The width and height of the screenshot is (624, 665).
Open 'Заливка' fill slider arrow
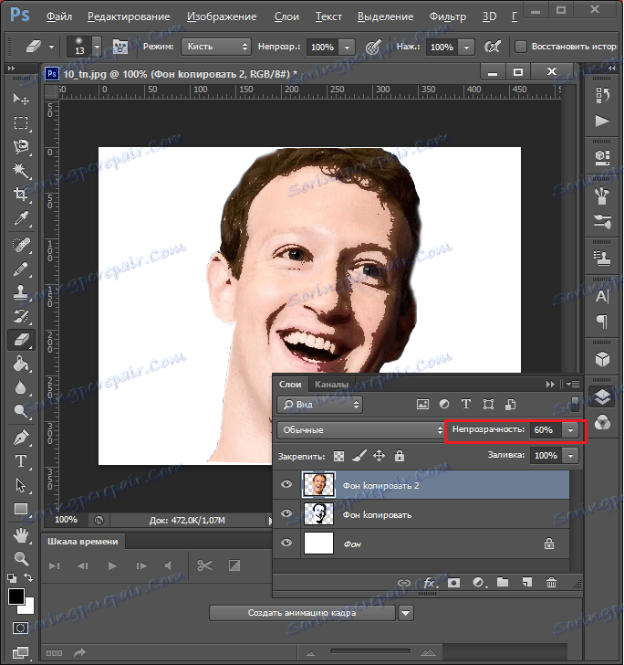[x=570, y=456]
